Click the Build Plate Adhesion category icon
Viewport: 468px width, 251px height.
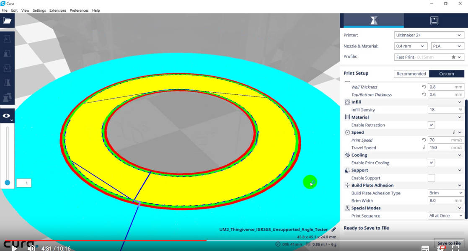(347, 185)
